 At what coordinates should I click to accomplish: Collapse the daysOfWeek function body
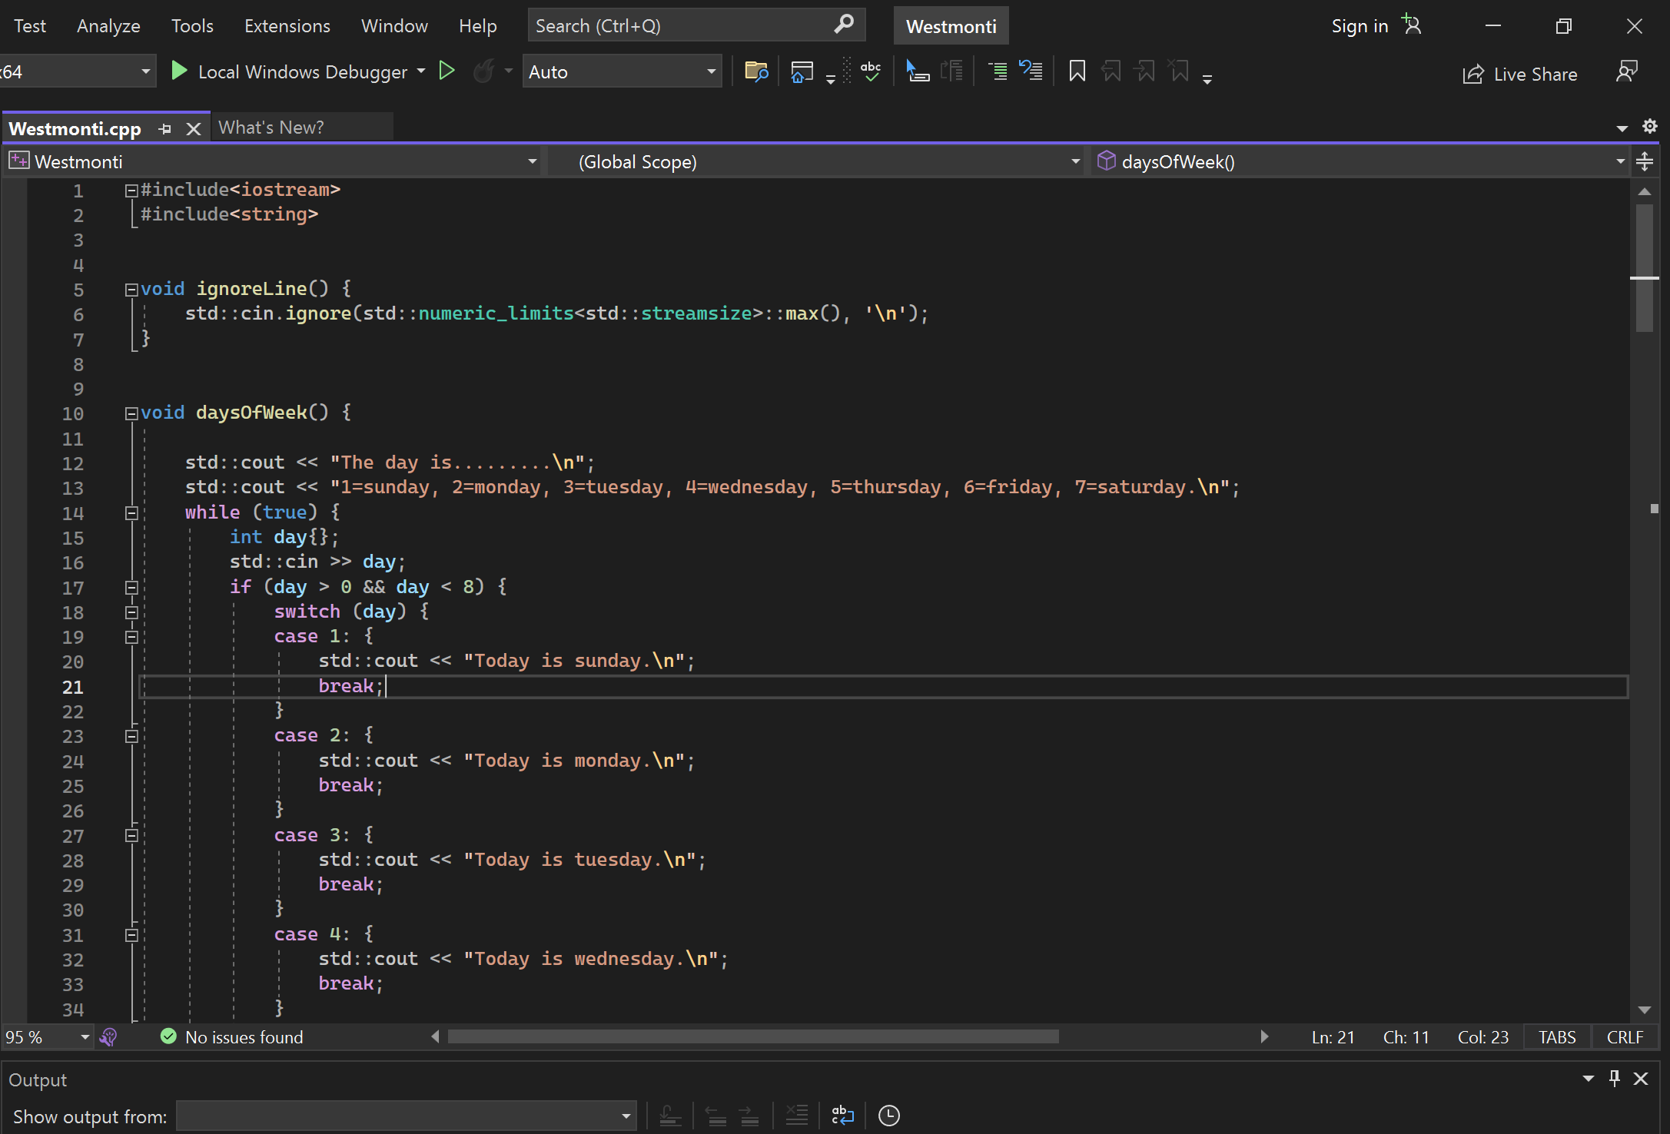coord(131,413)
